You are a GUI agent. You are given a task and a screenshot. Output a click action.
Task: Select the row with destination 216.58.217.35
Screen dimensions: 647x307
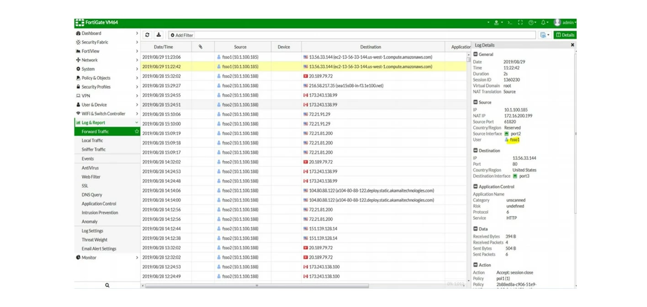(304, 86)
